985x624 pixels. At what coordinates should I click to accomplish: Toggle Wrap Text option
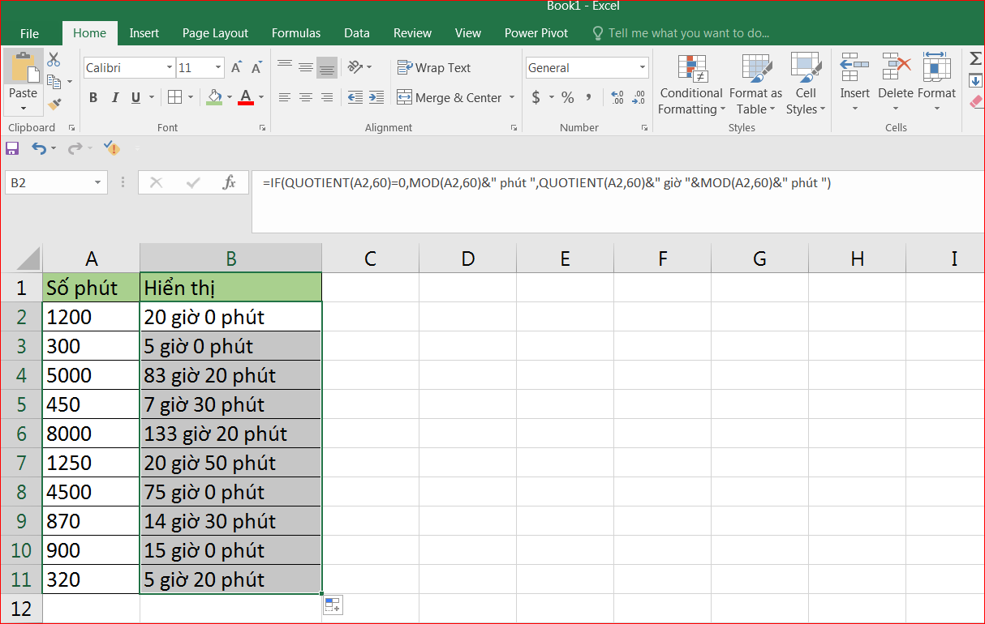click(433, 68)
